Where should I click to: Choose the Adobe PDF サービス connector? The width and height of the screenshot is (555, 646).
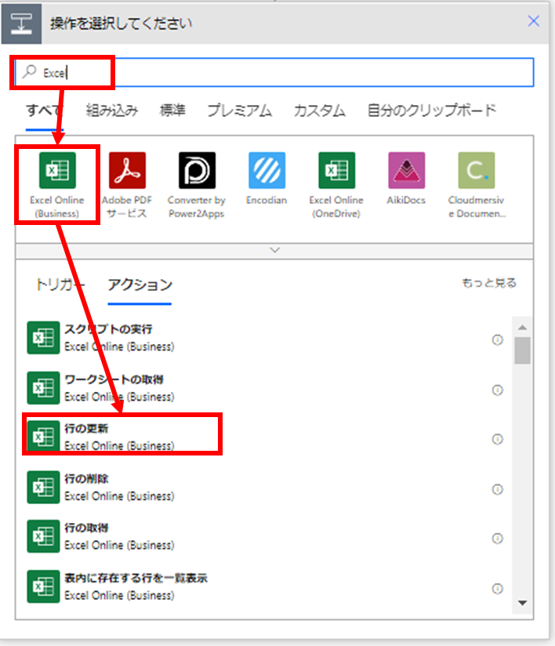point(127,170)
